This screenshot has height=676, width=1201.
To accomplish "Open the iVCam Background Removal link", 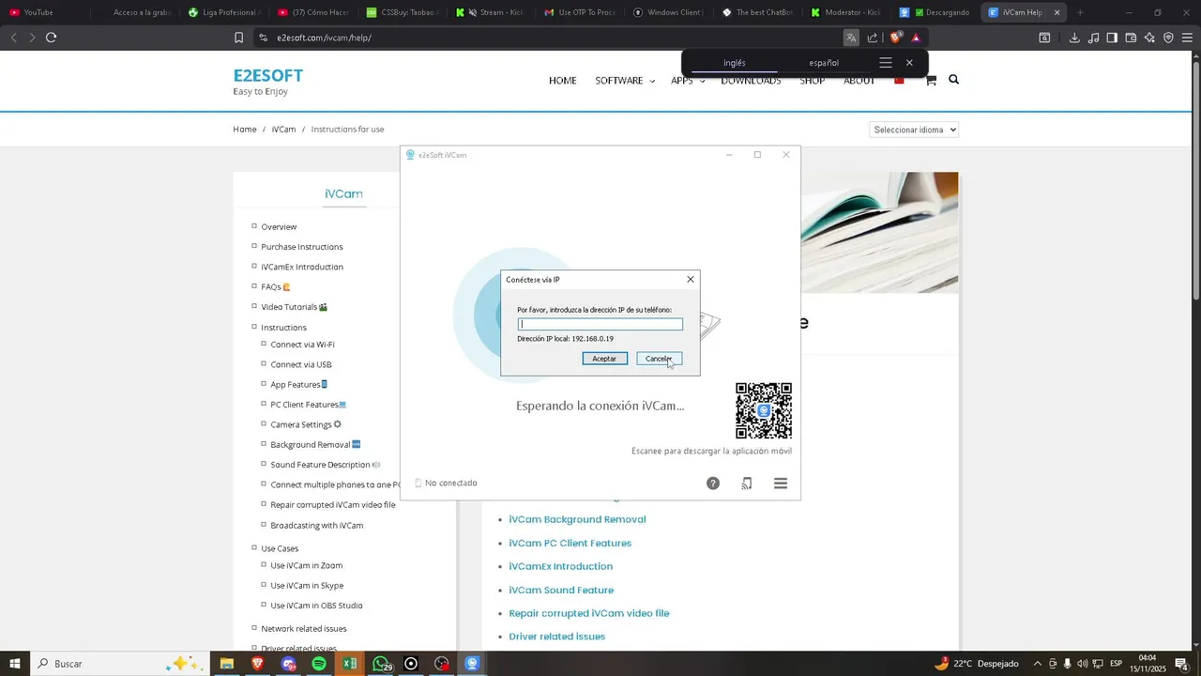I will (577, 519).
